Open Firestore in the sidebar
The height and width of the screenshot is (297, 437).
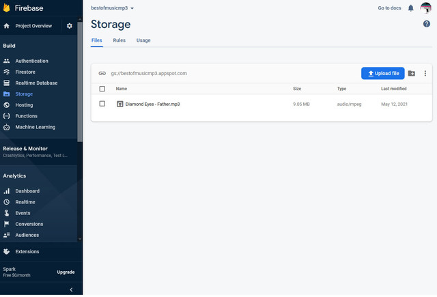point(25,72)
